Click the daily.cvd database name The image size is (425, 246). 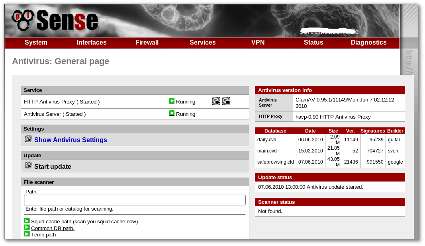click(267, 140)
